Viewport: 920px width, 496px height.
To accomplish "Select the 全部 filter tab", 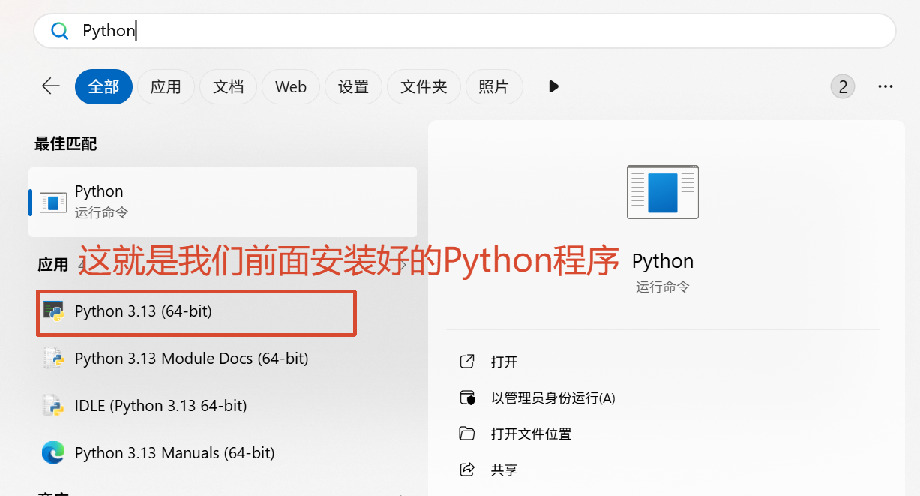I will 103,87.
